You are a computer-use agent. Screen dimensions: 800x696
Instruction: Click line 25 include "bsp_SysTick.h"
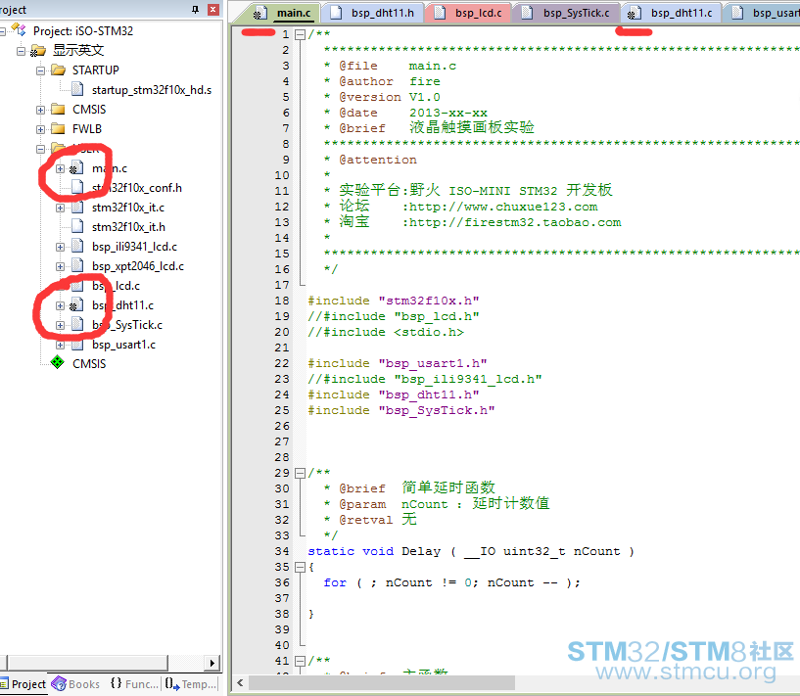(401, 411)
